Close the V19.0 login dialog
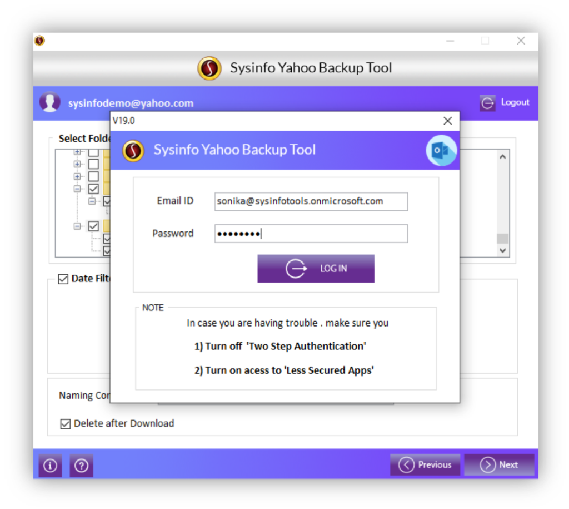This screenshot has height=509, width=569. tap(448, 121)
